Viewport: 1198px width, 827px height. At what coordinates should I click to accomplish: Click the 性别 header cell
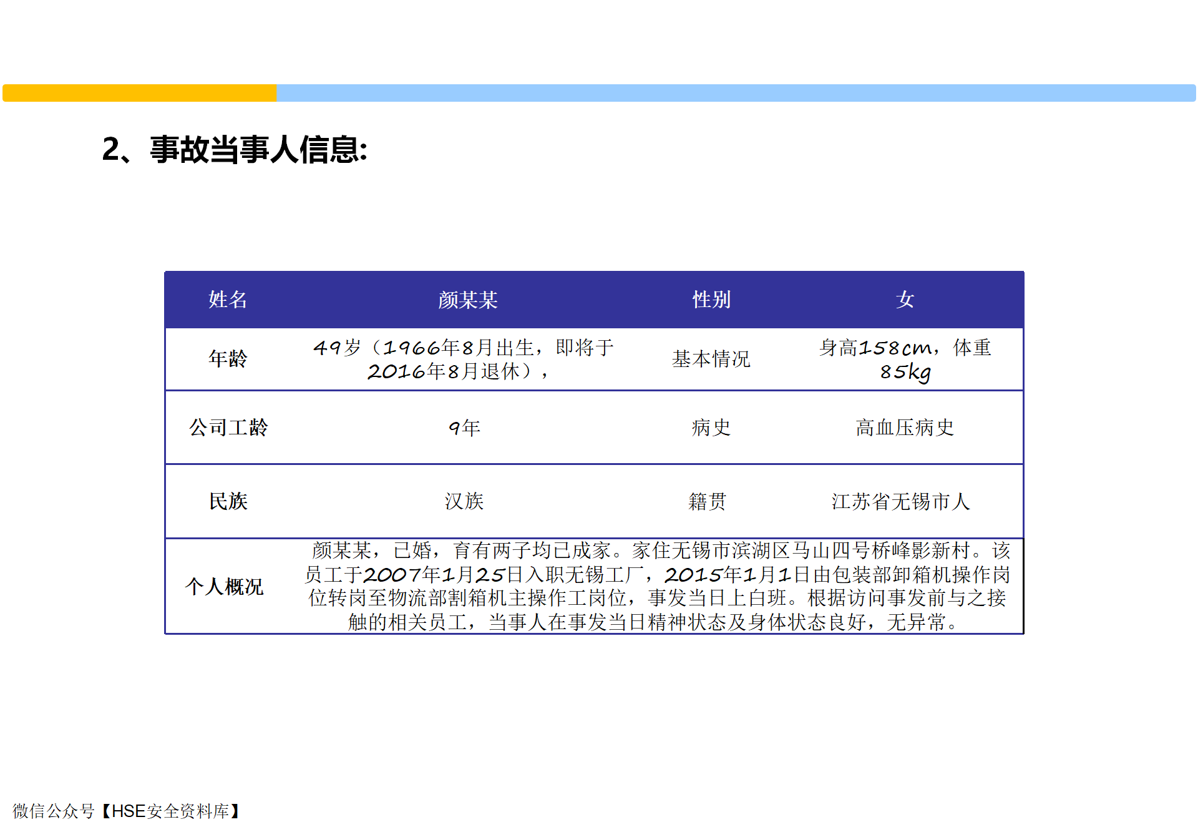[x=711, y=300]
